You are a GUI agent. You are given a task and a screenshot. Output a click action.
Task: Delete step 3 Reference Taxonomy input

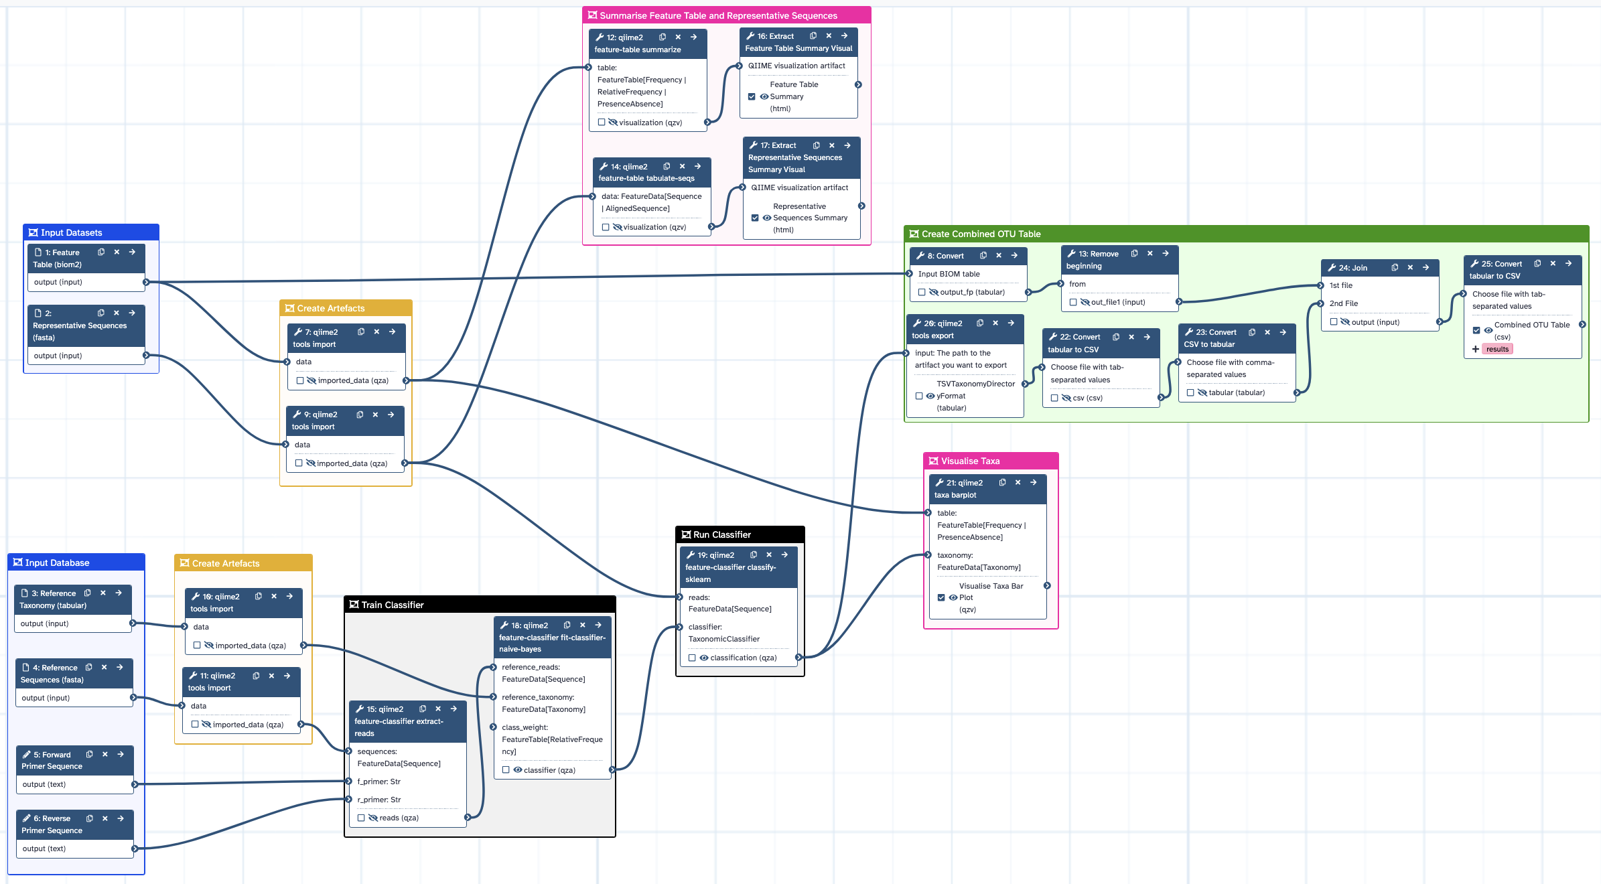[103, 593]
